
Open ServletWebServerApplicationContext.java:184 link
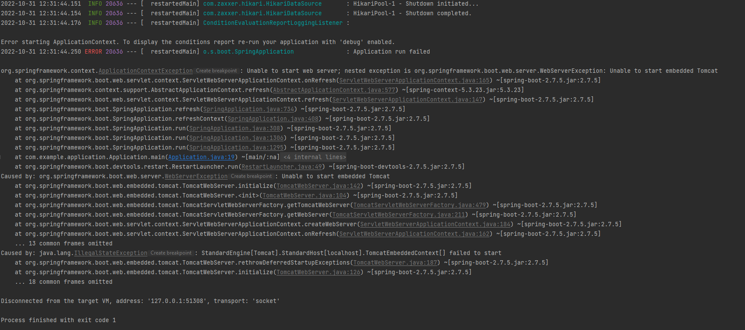(435, 224)
